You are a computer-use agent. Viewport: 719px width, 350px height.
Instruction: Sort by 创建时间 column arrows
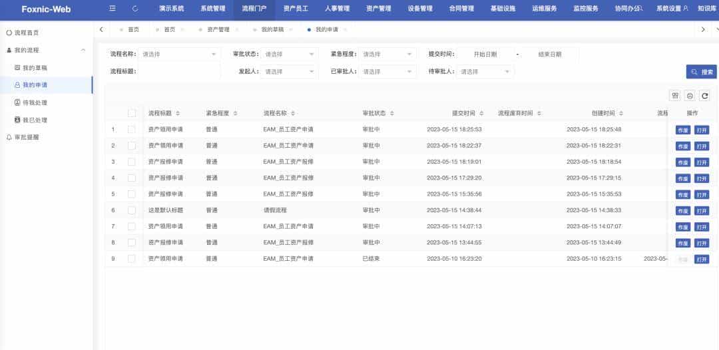[621, 113]
